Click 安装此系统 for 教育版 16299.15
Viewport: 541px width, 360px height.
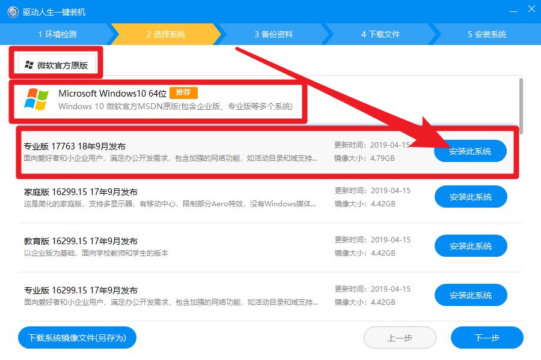tap(471, 245)
